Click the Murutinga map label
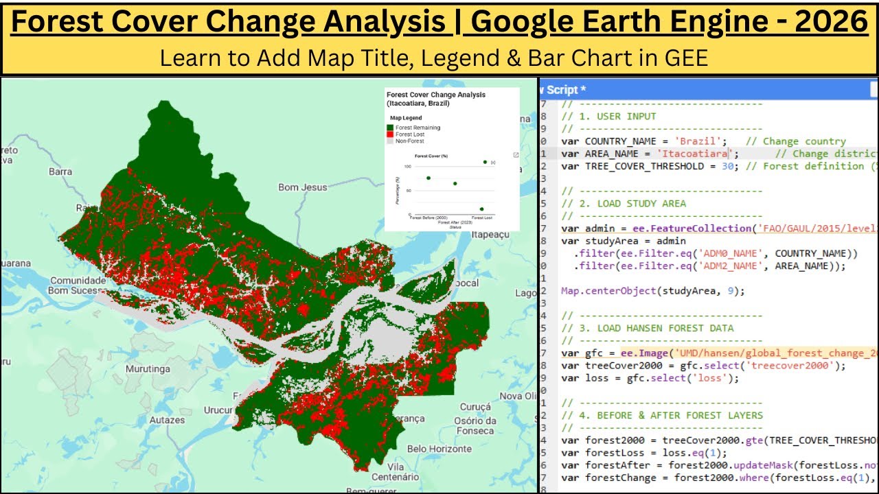This screenshot has height=494, width=879. pyautogui.click(x=148, y=369)
